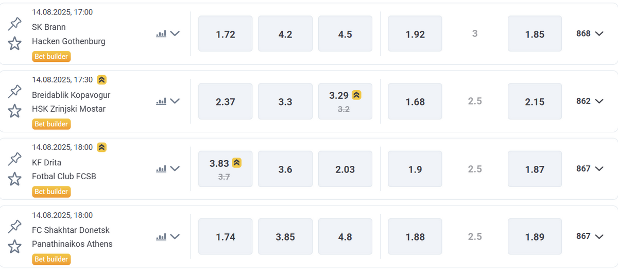Image resolution: width=618 pixels, height=273 pixels.
Task: Open statistics chart for SK Brann match
Action: tap(161, 34)
